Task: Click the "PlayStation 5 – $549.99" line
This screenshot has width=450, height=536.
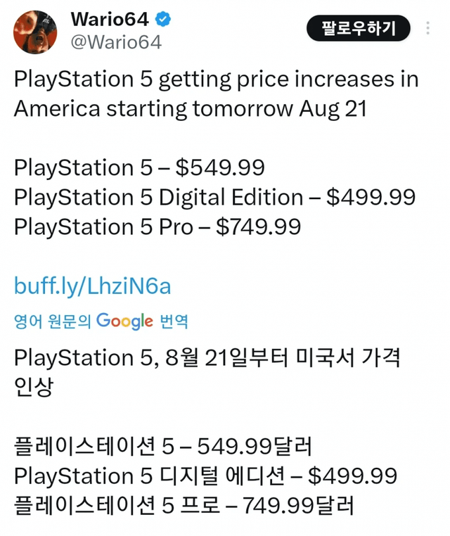Action: (x=139, y=168)
